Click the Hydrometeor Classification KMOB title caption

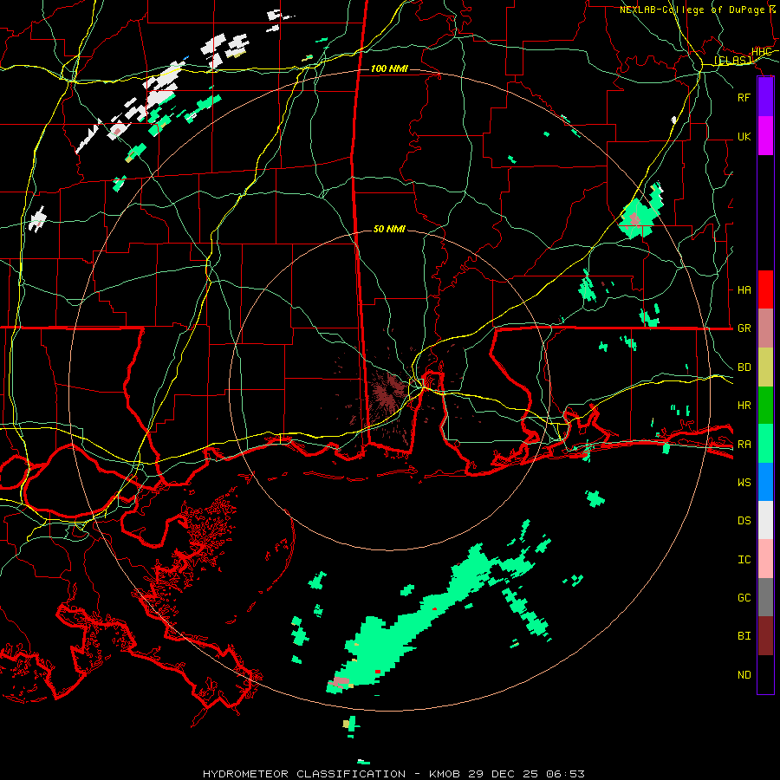pyautogui.click(x=393, y=774)
